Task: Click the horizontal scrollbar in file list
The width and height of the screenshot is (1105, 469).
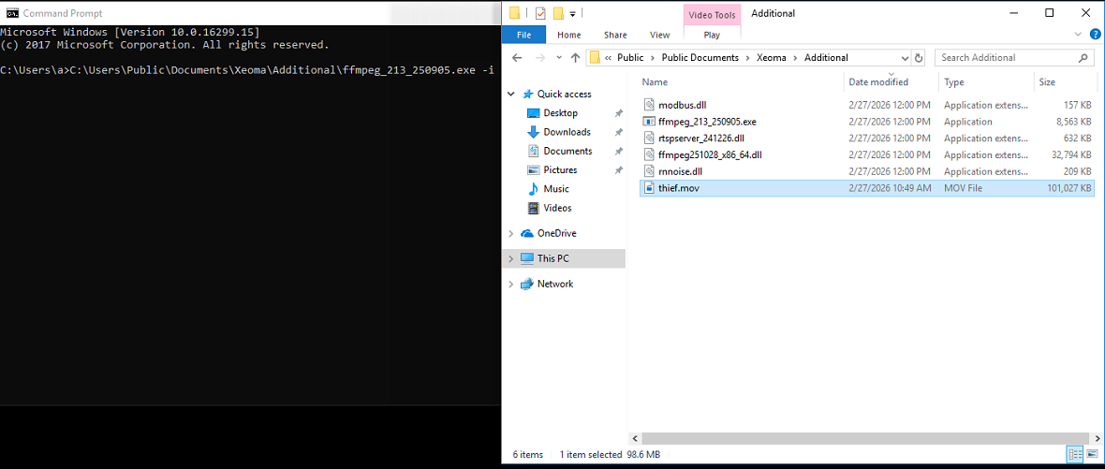Action: [863, 437]
